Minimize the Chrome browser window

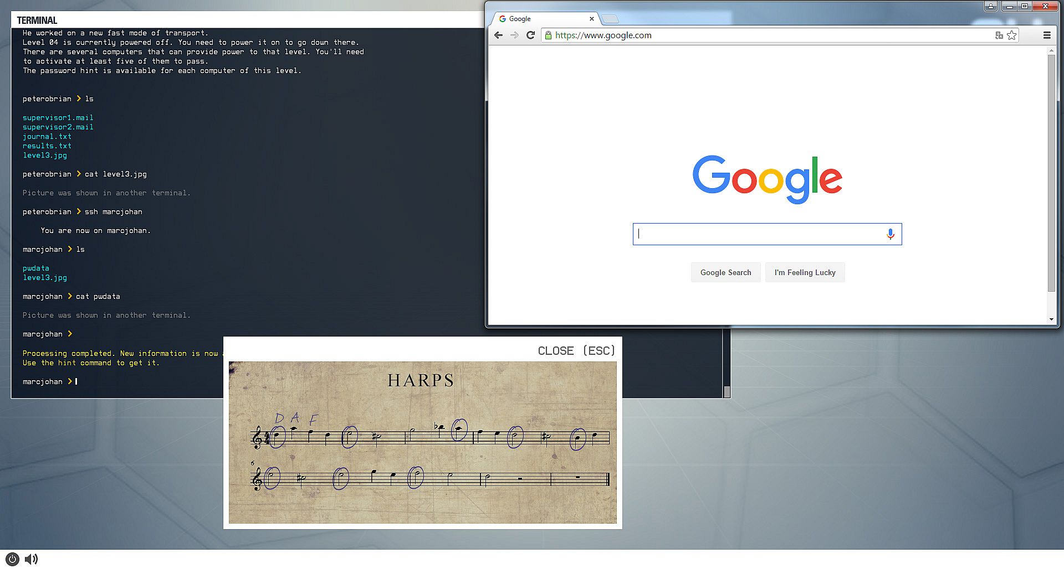[x=1010, y=6]
